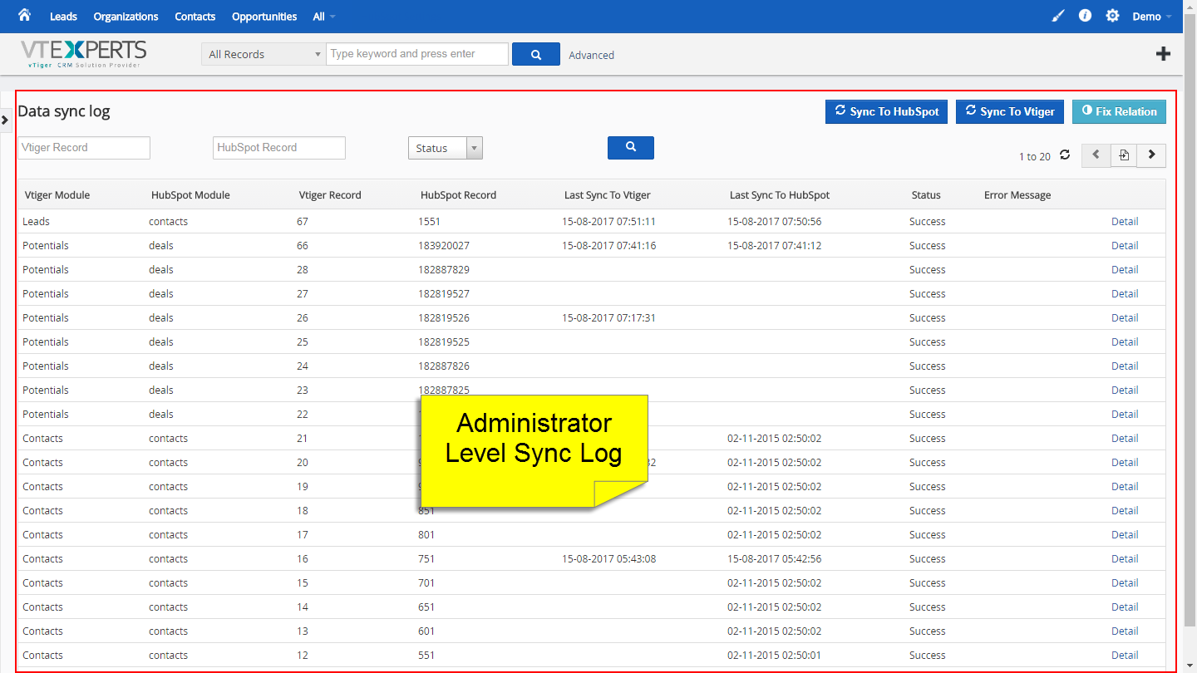Click the HubSpot Record filter field
This screenshot has width=1197, height=673.
click(279, 147)
